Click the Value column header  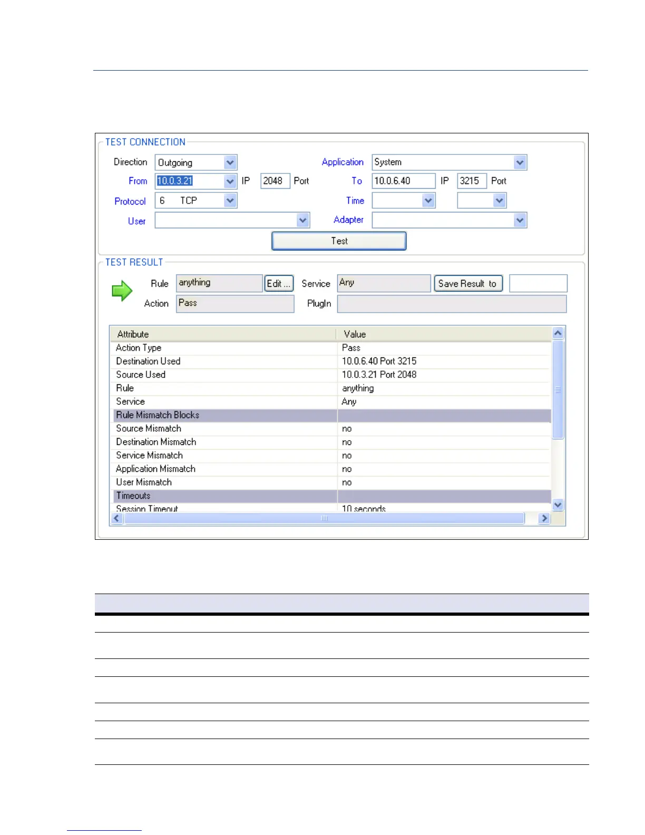(444, 334)
